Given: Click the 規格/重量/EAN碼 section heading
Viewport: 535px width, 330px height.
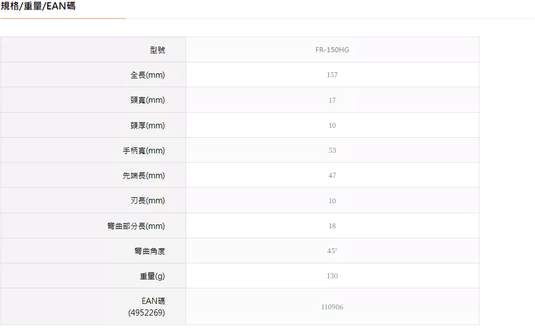Looking at the screenshot, I should click(x=38, y=6).
